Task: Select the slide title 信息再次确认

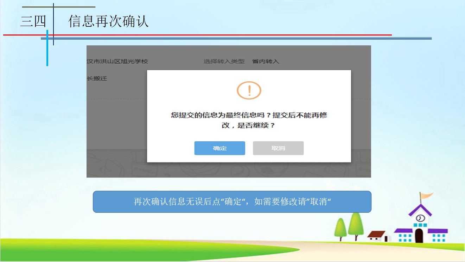Action: click(108, 21)
